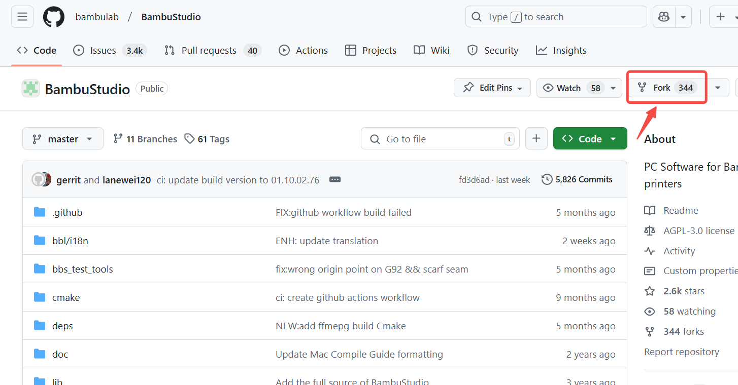Click the folder icon beside bbs_test_tools
This screenshot has height=385, width=738.
coord(40,268)
